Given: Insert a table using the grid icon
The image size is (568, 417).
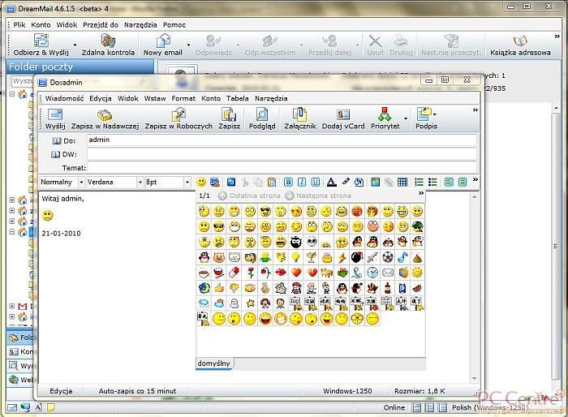Looking at the screenshot, I should pos(402,182).
